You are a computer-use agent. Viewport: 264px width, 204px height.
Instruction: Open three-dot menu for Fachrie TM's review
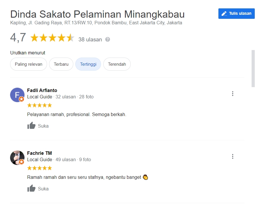point(233,156)
